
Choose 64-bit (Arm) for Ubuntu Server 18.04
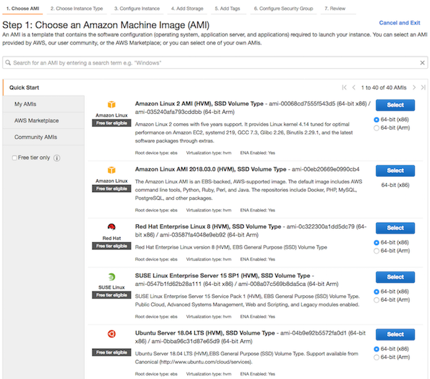[x=376, y=357]
